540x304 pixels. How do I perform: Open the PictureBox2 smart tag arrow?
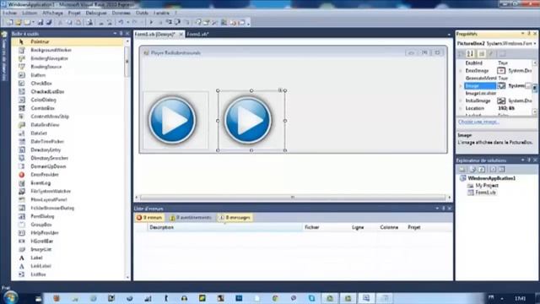click(x=280, y=90)
